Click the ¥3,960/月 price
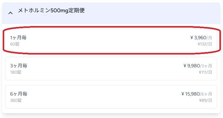This screenshot has width=223, height=118. click(201, 38)
